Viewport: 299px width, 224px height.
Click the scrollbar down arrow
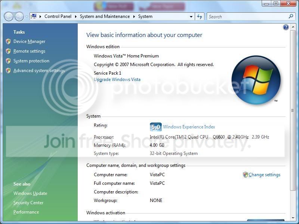click(293, 218)
